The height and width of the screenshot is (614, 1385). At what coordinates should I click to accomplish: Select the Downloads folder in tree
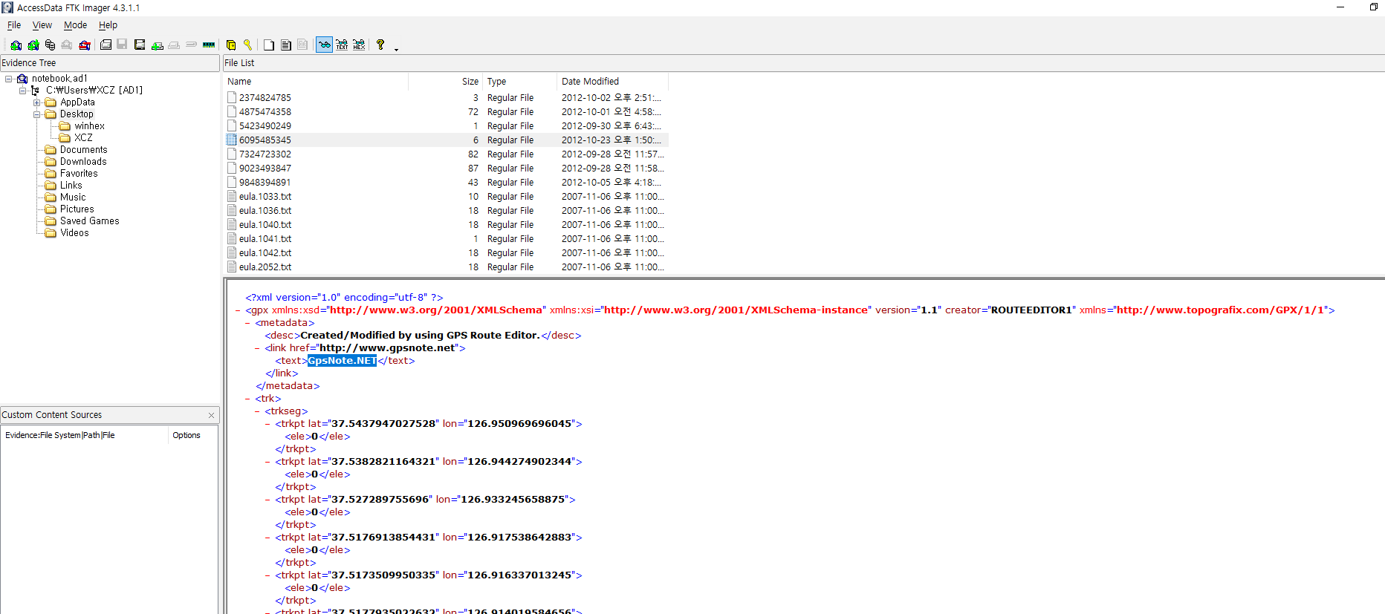[x=83, y=162]
